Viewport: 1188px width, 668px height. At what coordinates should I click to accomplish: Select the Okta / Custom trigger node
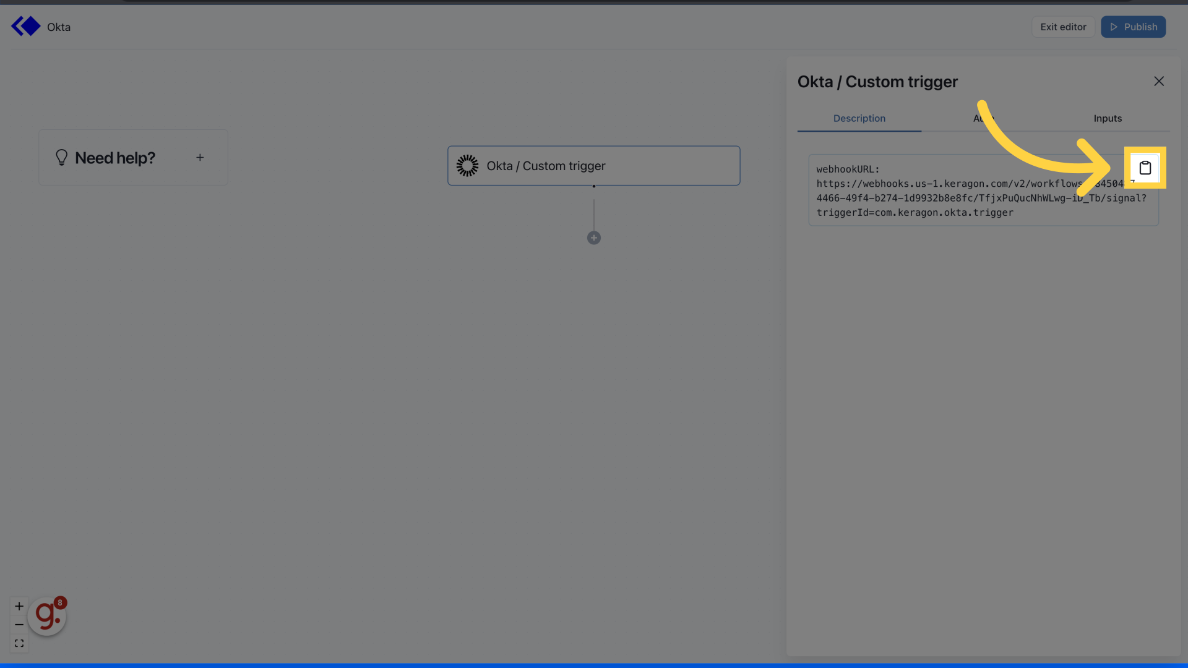593,166
